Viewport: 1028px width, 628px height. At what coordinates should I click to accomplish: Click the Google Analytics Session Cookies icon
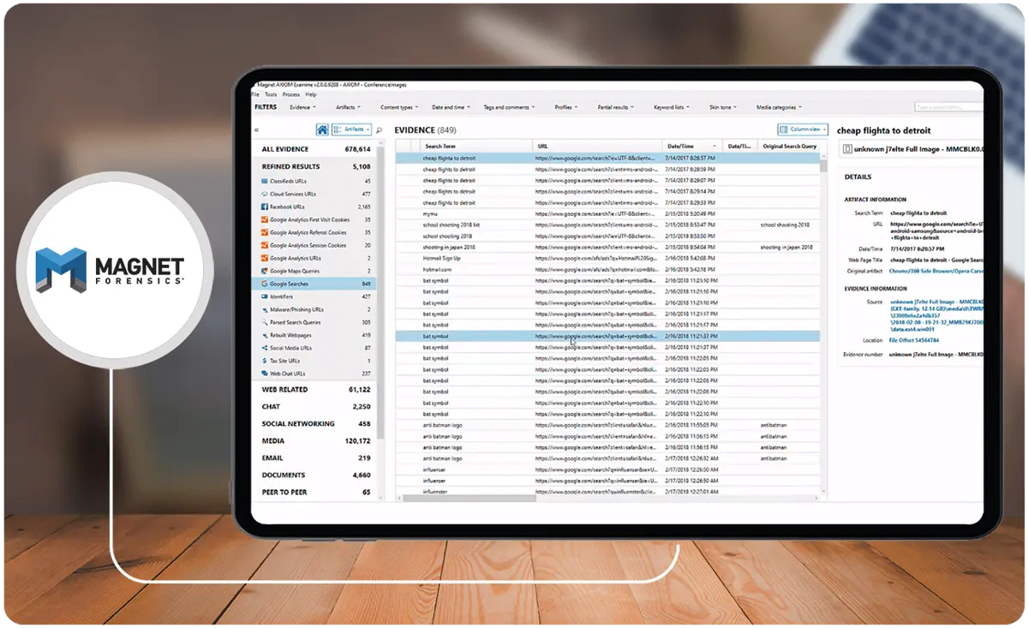coord(265,246)
